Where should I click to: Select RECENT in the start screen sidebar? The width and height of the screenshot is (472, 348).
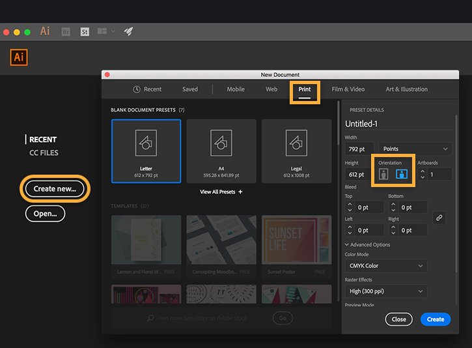coord(43,139)
